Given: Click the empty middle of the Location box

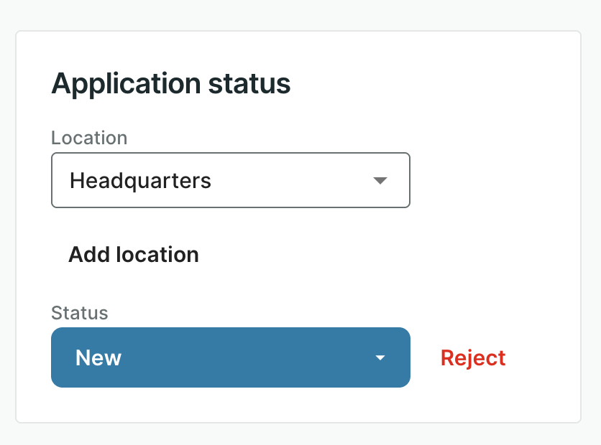Looking at the screenshot, I should (x=288, y=180).
